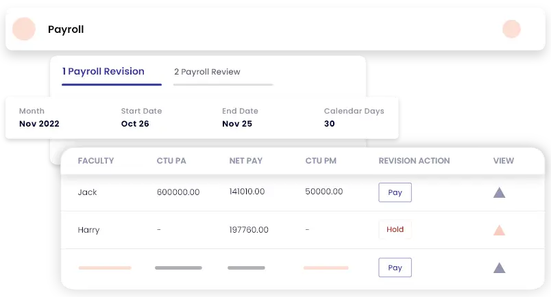Click the Hold button in Harry's row
This screenshot has height=297, width=551.
[395, 230]
